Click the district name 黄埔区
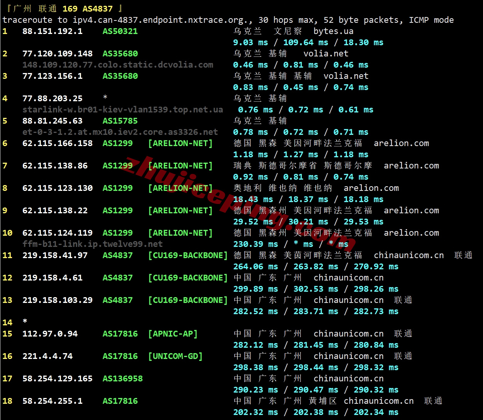The height and width of the screenshot is (420, 483). pos(323,401)
